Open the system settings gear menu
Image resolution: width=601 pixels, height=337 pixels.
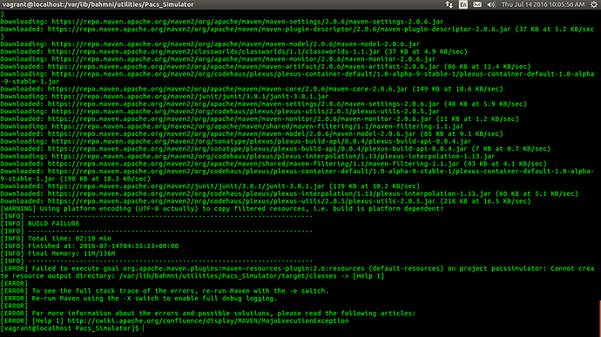point(594,4)
